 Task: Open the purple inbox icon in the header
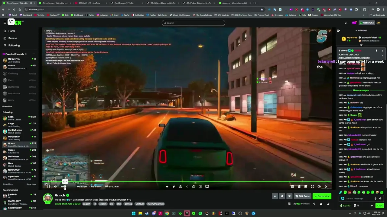click(354, 23)
